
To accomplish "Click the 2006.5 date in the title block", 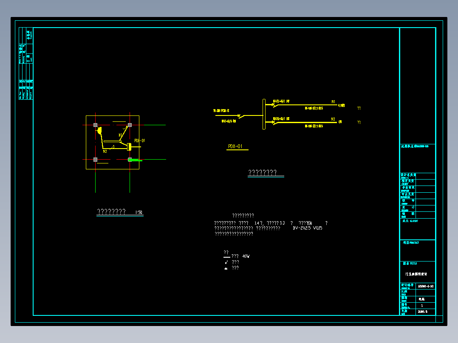I will click(423, 312).
